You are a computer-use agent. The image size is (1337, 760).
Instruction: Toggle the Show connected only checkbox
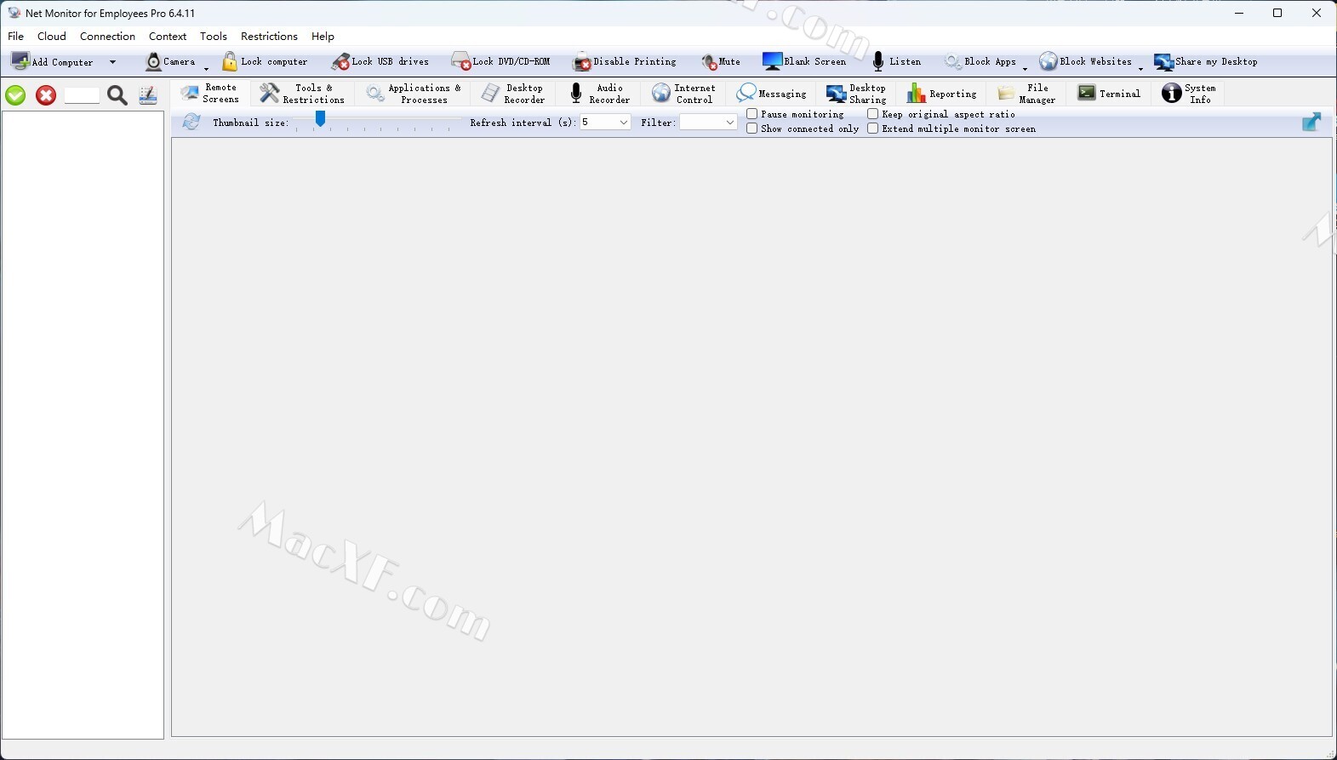coord(752,129)
